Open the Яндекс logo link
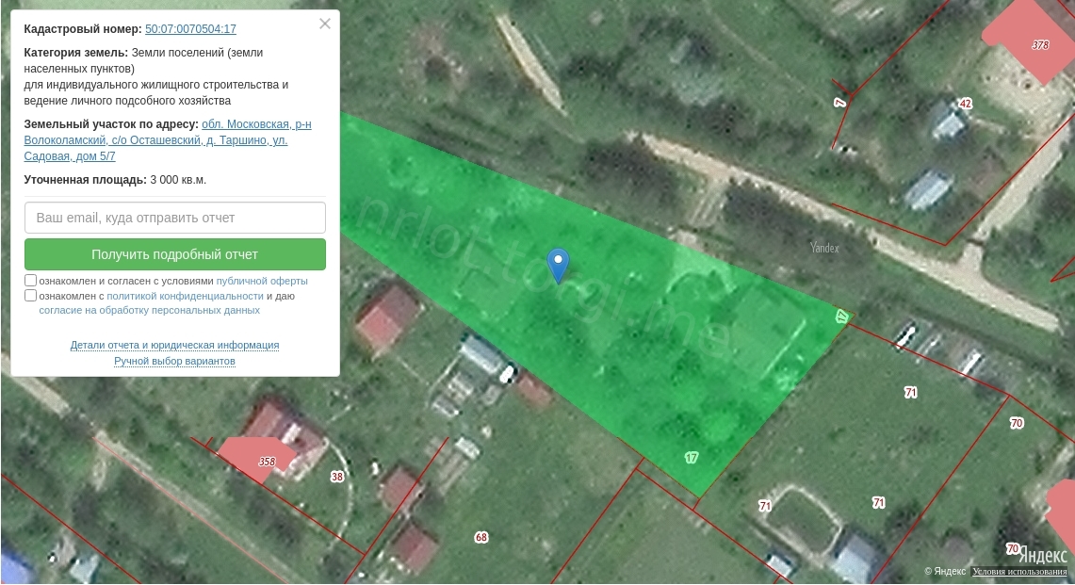Screen dimensions: 1075x585 click(x=1043, y=554)
